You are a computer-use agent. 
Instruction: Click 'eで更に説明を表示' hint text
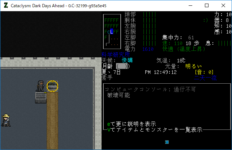134,124
